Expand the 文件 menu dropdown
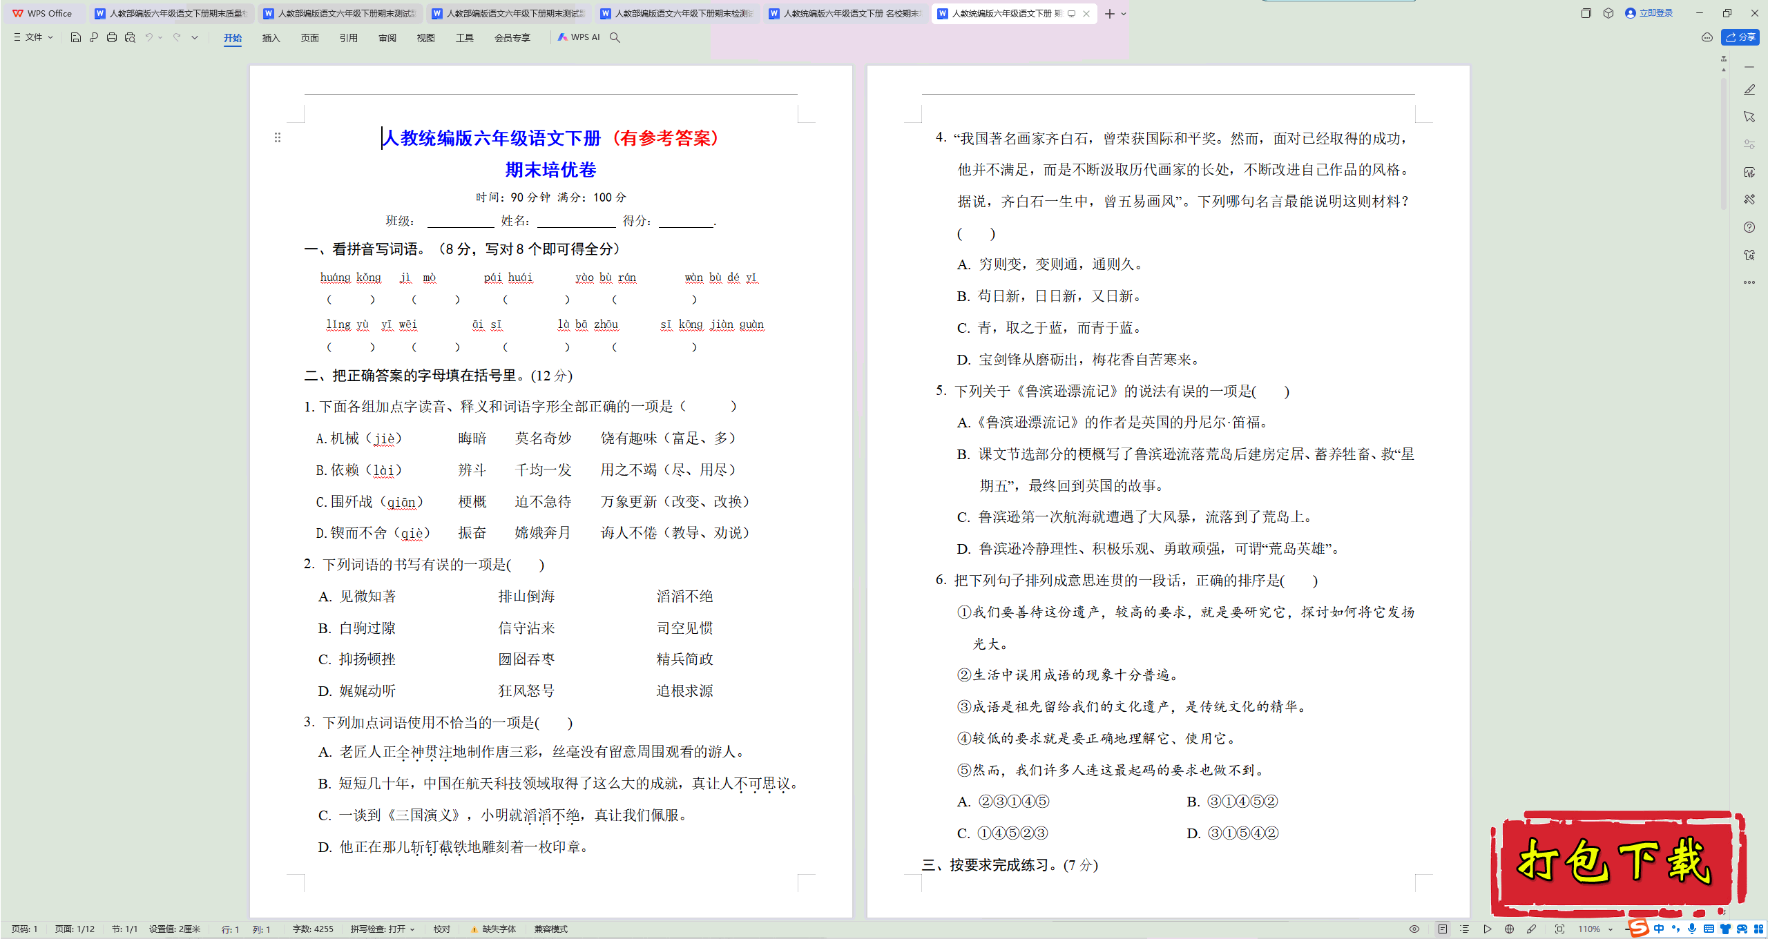 tap(33, 37)
